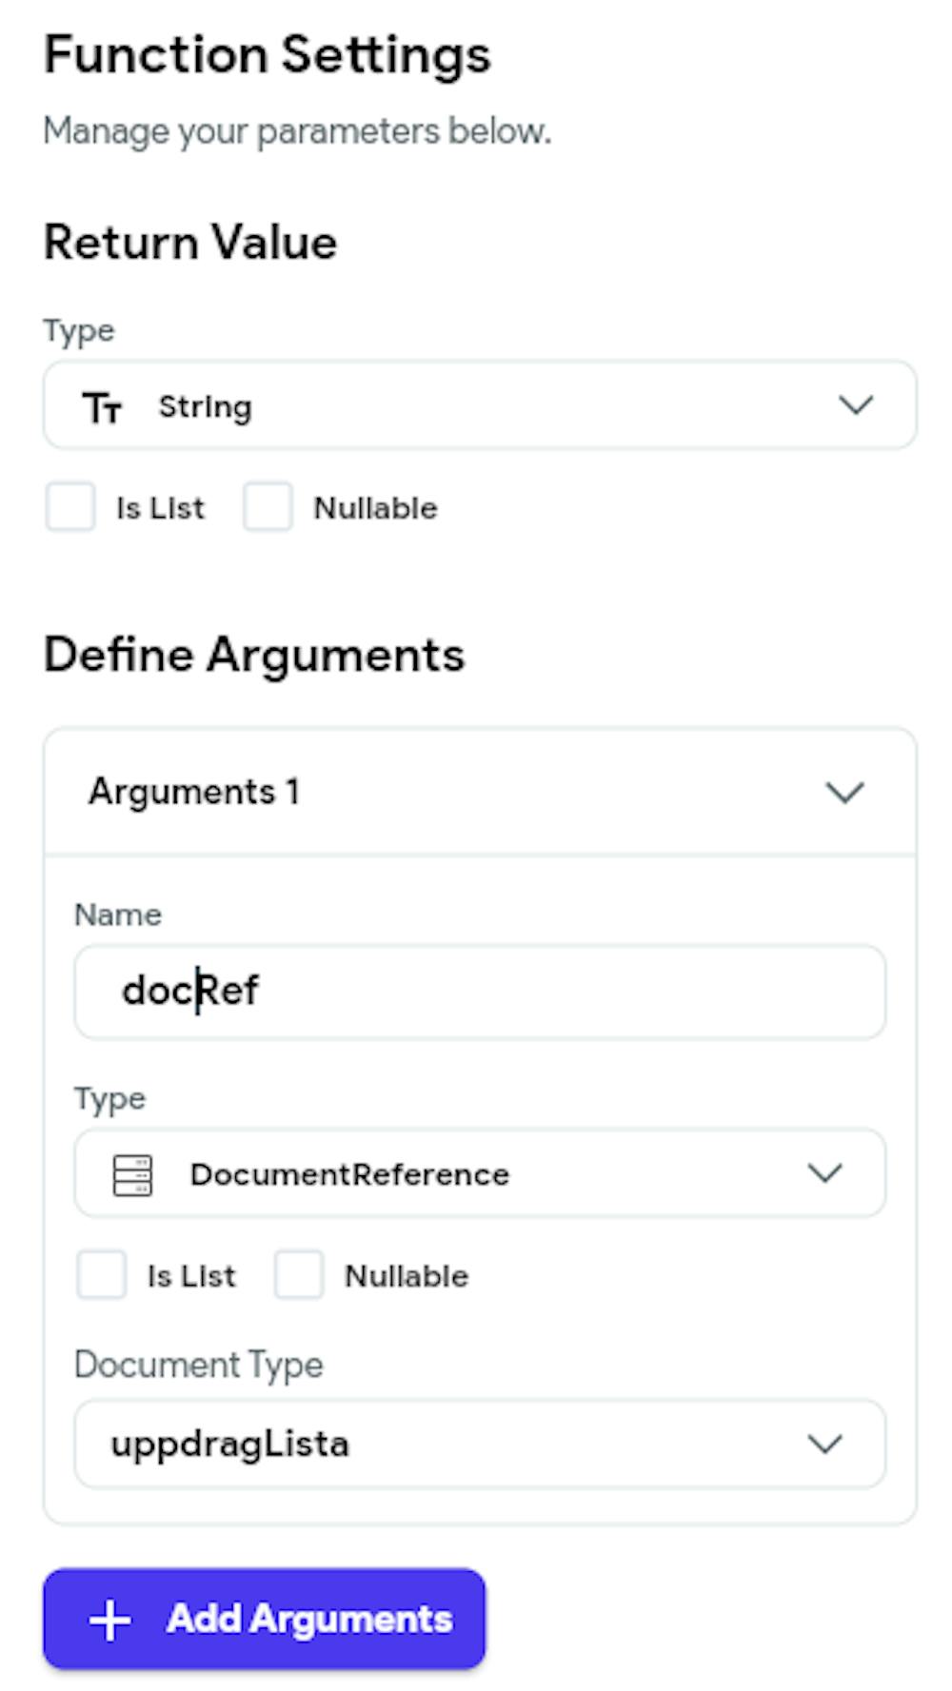This screenshot has height=1691, width=952.
Task: Click the Nullable label text under Return Value
Action: point(376,508)
